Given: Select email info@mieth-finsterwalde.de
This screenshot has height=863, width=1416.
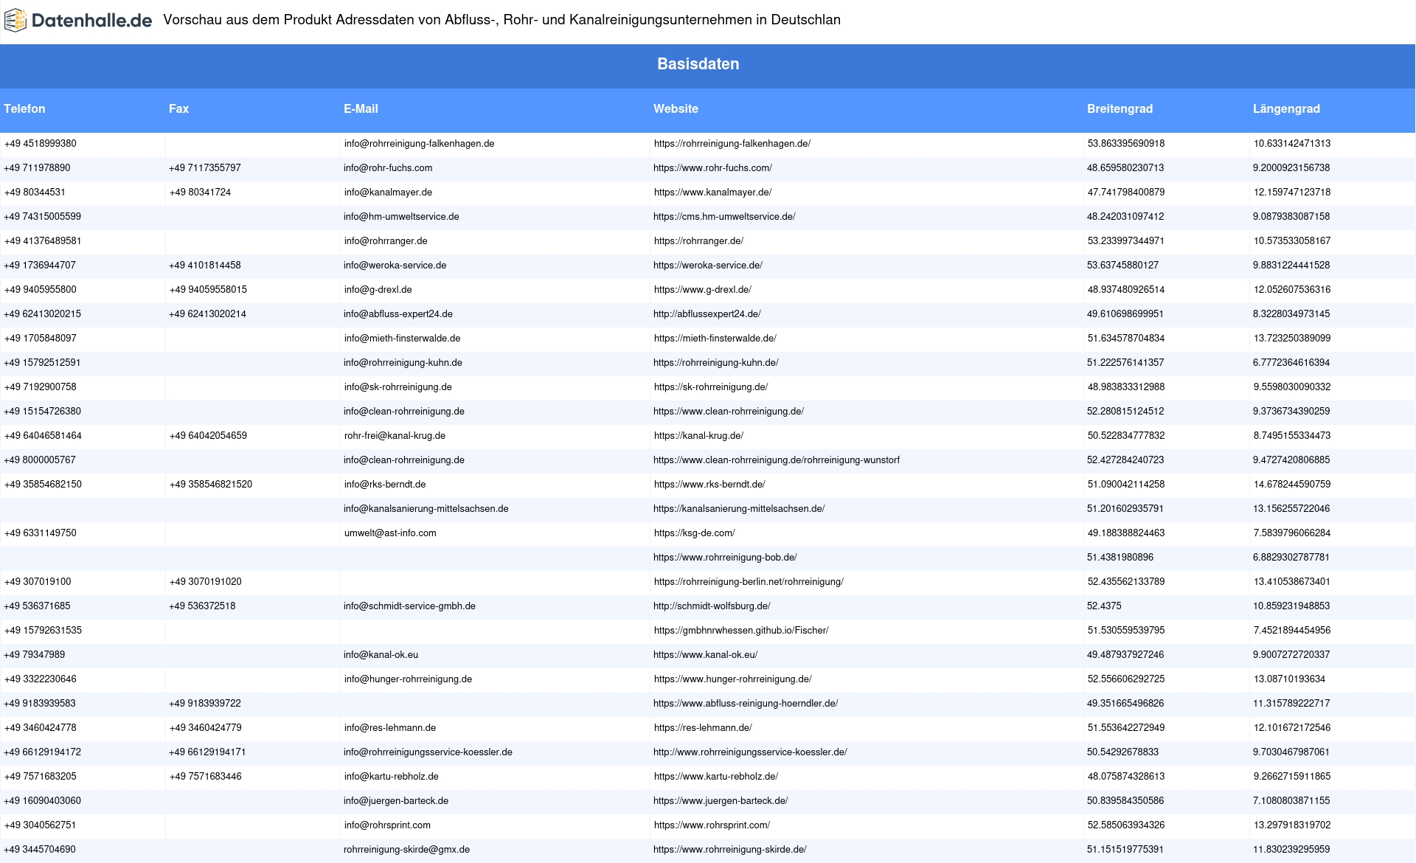Looking at the screenshot, I should pos(402,339).
